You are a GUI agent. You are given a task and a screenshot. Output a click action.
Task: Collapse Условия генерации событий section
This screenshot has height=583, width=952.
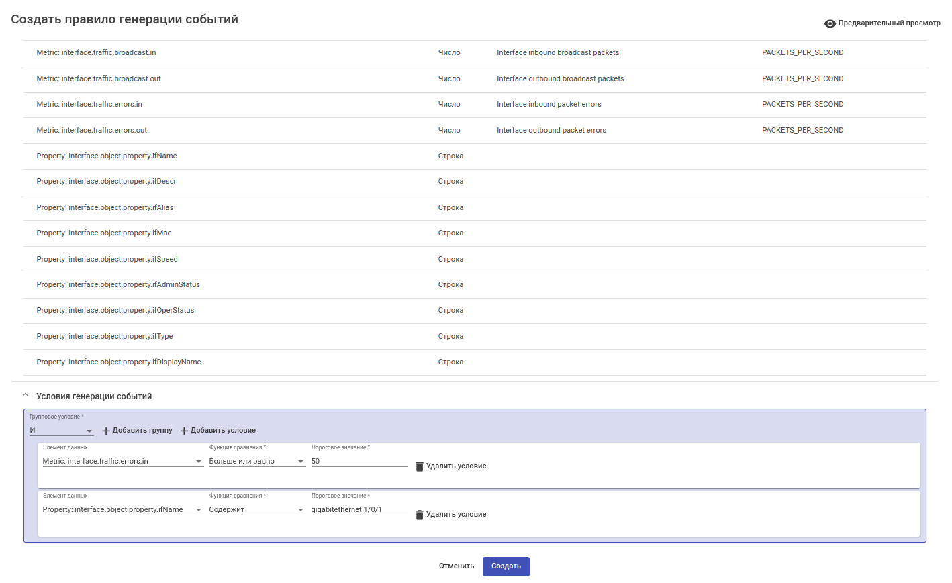26,396
